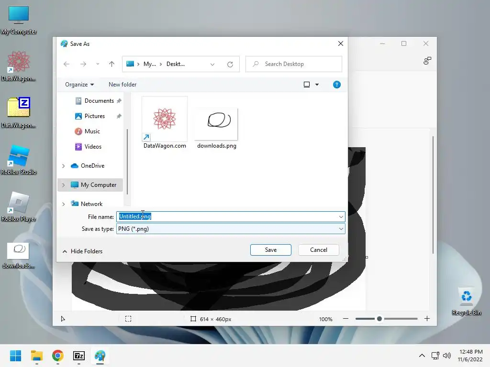Refresh the Desktop folder listing

point(230,65)
